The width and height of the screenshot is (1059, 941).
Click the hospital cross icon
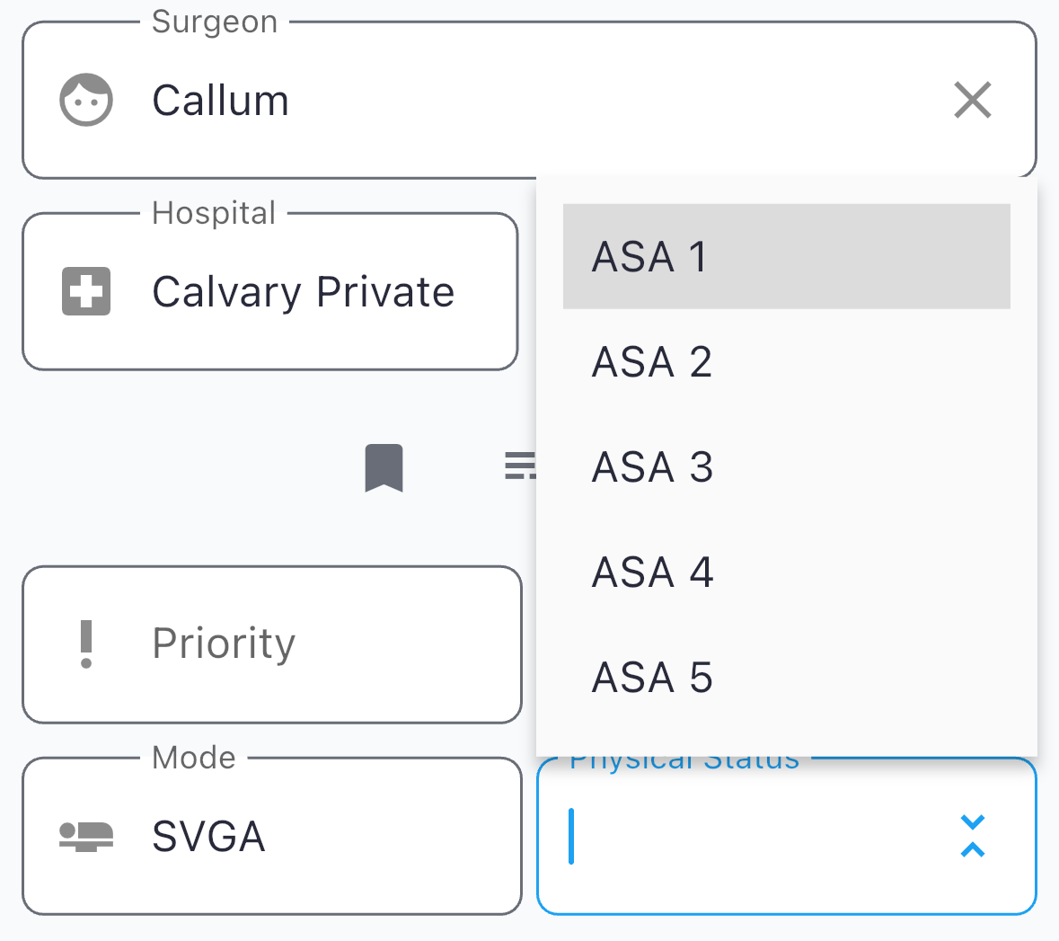86,291
